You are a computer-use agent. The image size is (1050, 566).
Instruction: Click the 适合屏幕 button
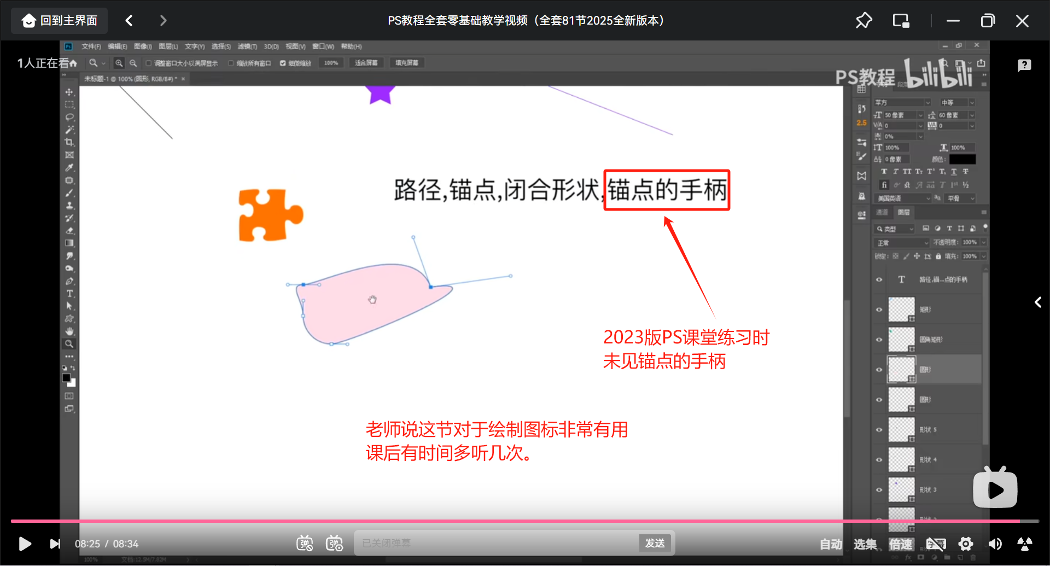[366, 63]
